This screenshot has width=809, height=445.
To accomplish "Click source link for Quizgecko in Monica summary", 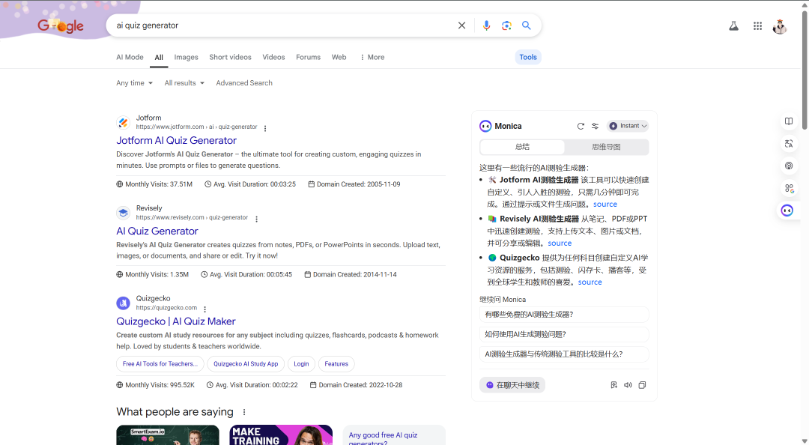I will (590, 282).
